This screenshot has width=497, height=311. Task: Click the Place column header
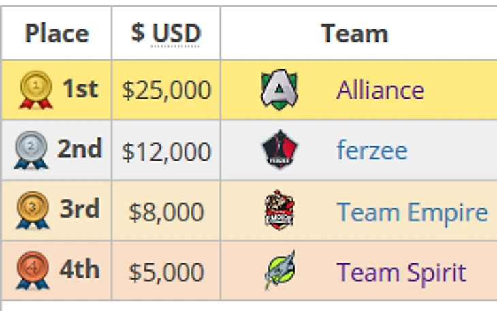[57, 33]
